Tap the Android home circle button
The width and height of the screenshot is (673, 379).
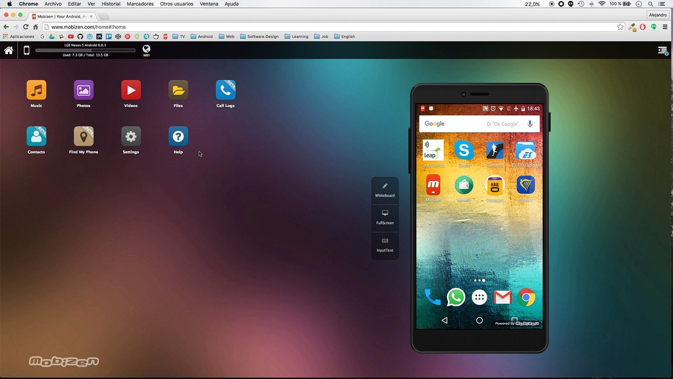[479, 320]
